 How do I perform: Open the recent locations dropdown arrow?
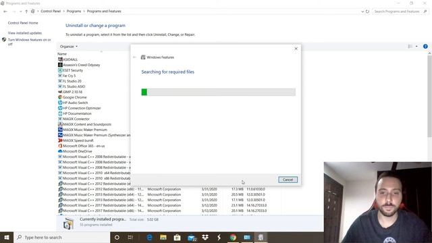21,11
